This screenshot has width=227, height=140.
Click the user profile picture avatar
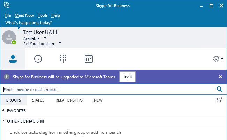[9, 37]
